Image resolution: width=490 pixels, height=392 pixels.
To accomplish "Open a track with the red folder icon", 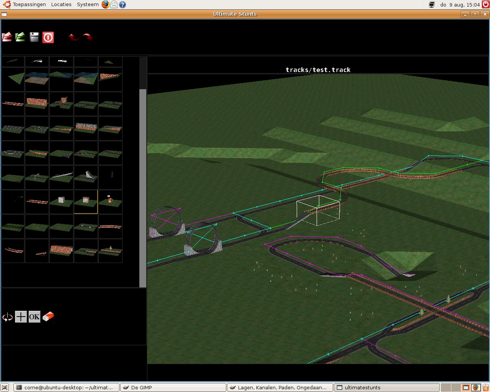I will [7, 37].
